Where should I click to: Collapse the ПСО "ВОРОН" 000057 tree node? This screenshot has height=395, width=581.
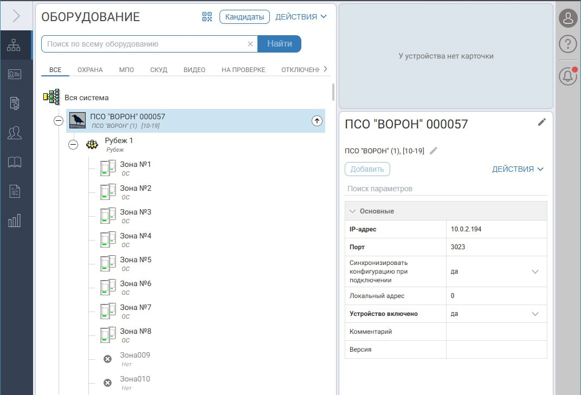click(59, 121)
